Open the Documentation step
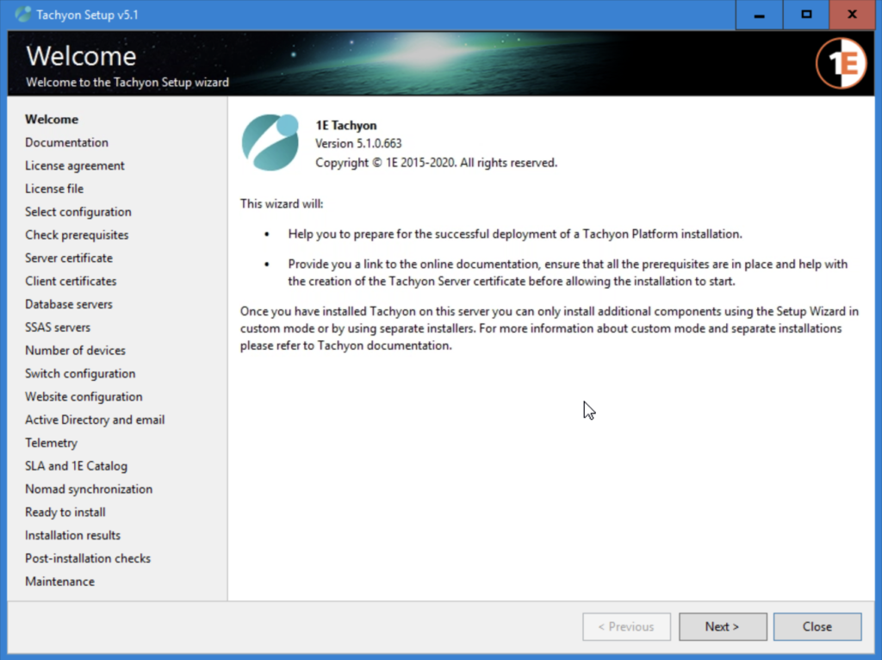 pyautogui.click(x=66, y=142)
